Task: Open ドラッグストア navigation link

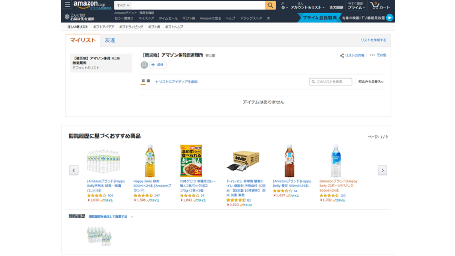Action: (251, 18)
